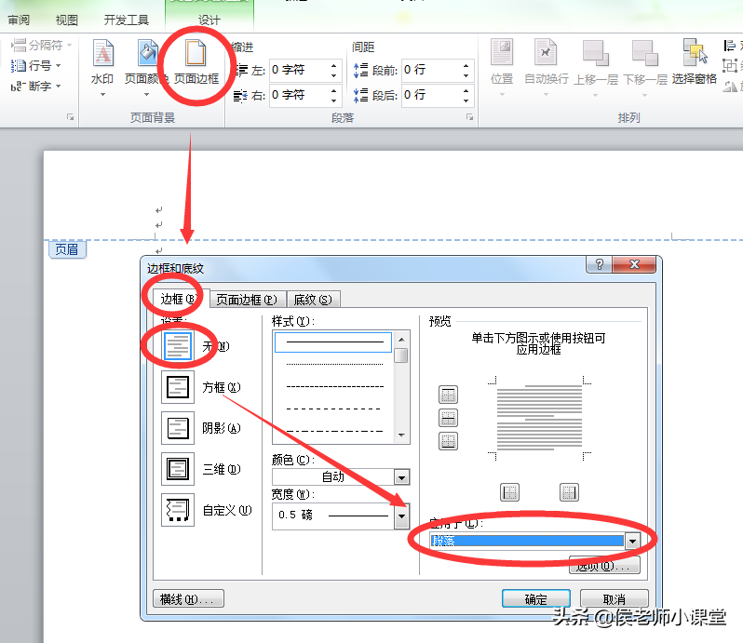Image resolution: width=743 pixels, height=643 pixels.
Task: Open the 位置 position menu
Action: click(x=502, y=66)
